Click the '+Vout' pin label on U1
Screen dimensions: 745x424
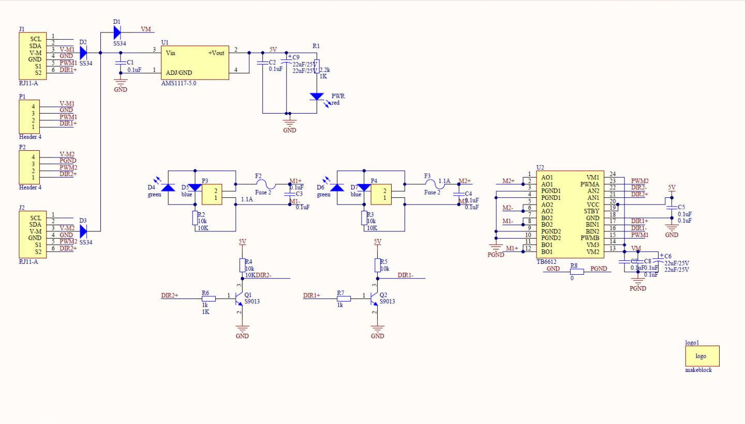(216, 53)
